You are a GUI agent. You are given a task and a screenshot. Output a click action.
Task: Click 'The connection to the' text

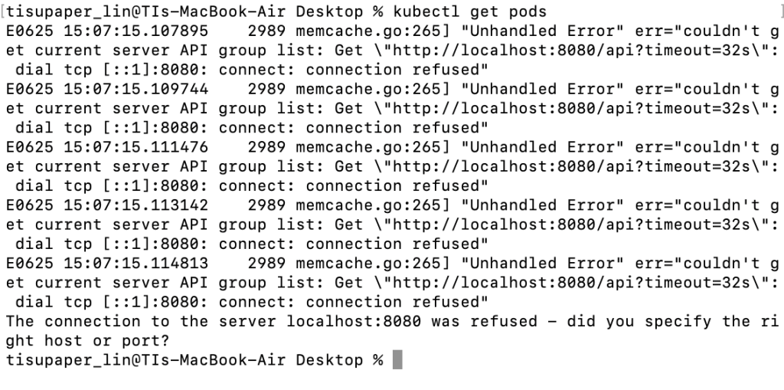coord(107,321)
